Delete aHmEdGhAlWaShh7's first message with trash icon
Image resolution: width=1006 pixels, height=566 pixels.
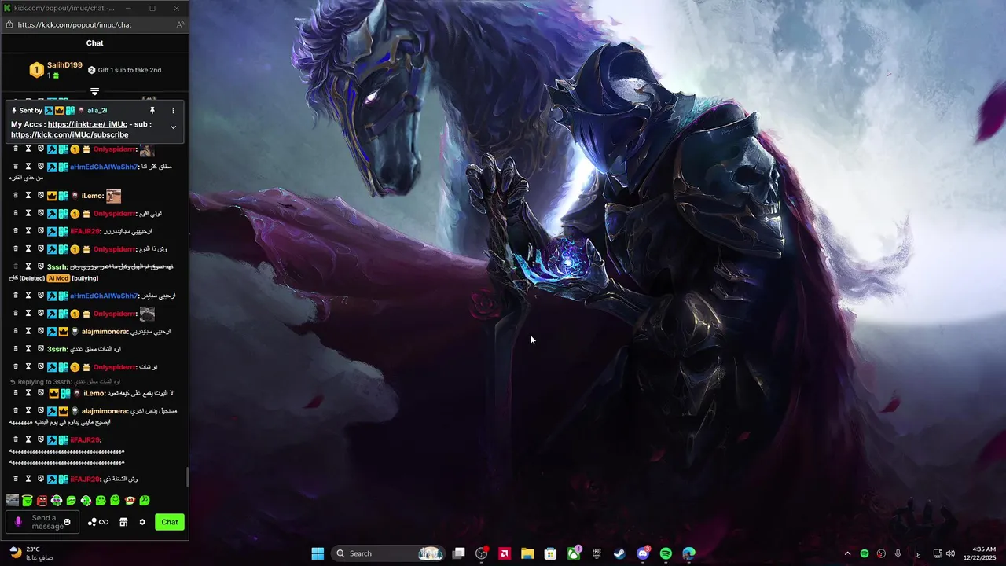(16, 167)
